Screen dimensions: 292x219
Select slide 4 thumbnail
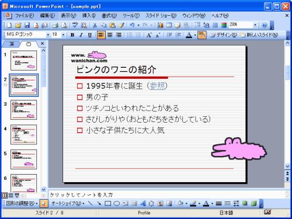pyautogui.click(x=24, y=135)
